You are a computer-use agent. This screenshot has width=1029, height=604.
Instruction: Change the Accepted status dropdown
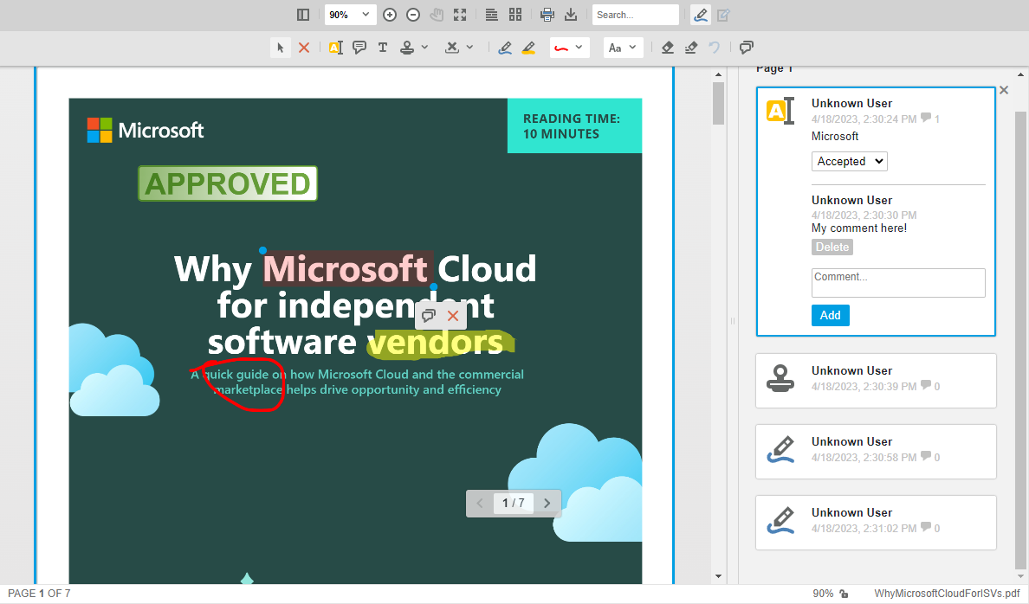[x=849, y=161]
